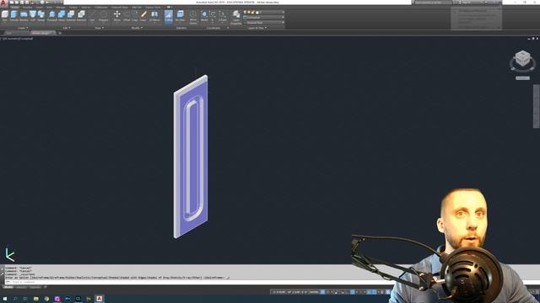Toggle the Culling selection button
This screenshot has width=540, height=303.
169,16
